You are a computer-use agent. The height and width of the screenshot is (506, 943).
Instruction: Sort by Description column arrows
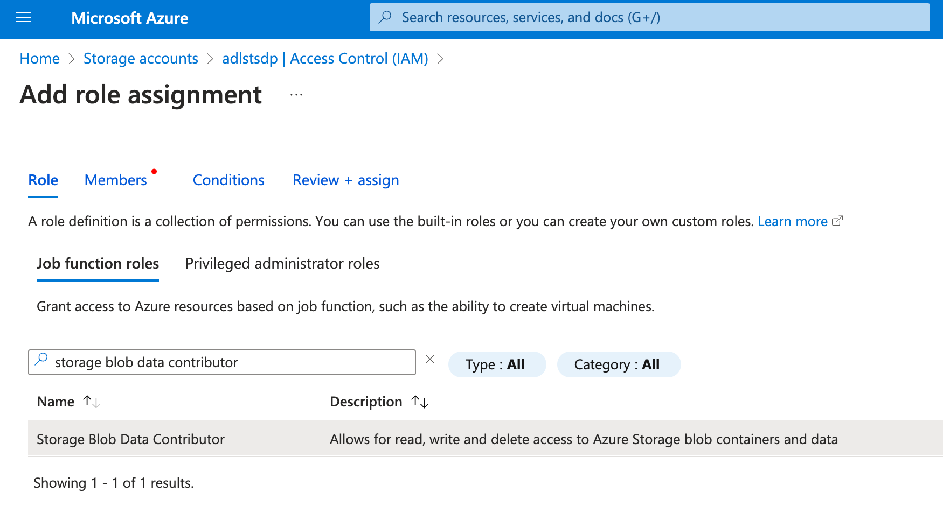pos(419,402)
